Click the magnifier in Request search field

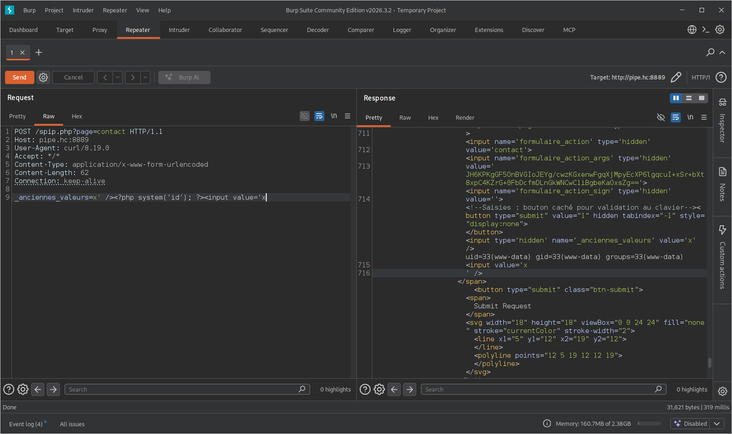[x=302, y=389]
